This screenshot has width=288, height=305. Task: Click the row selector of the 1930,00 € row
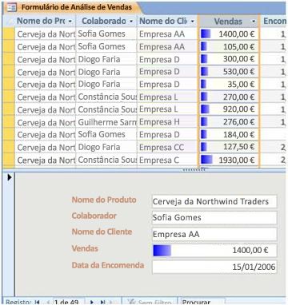point(9,160)
